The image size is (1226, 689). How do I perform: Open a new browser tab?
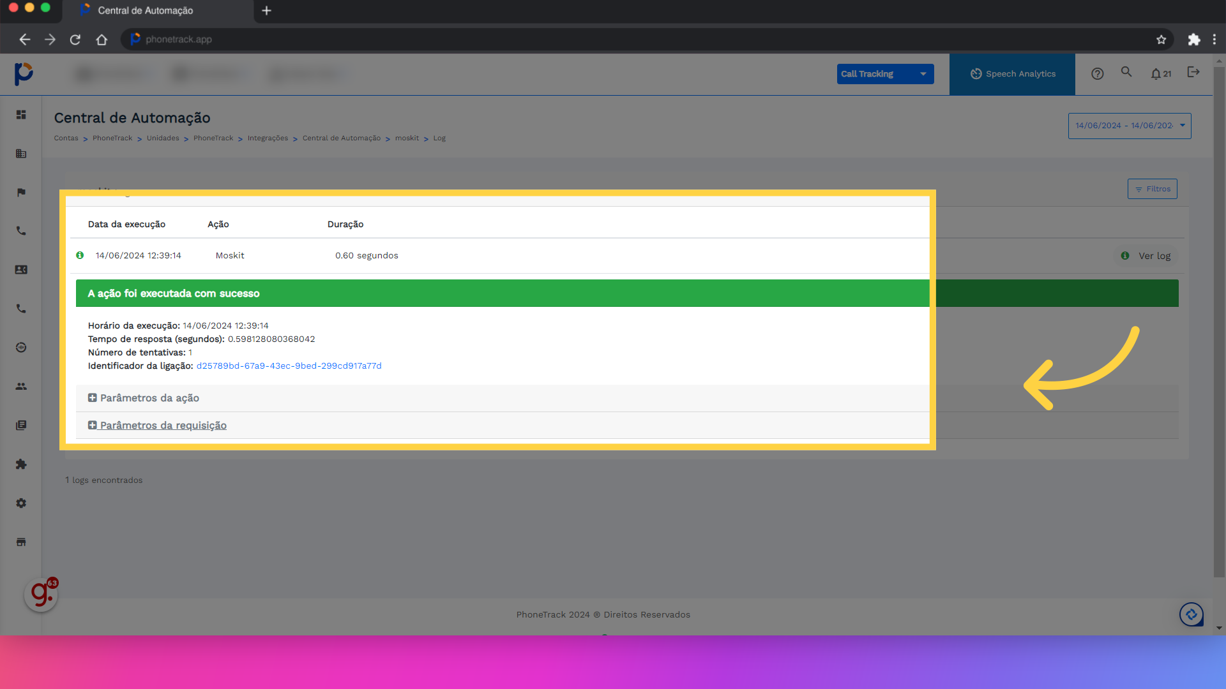click(267, 11)
